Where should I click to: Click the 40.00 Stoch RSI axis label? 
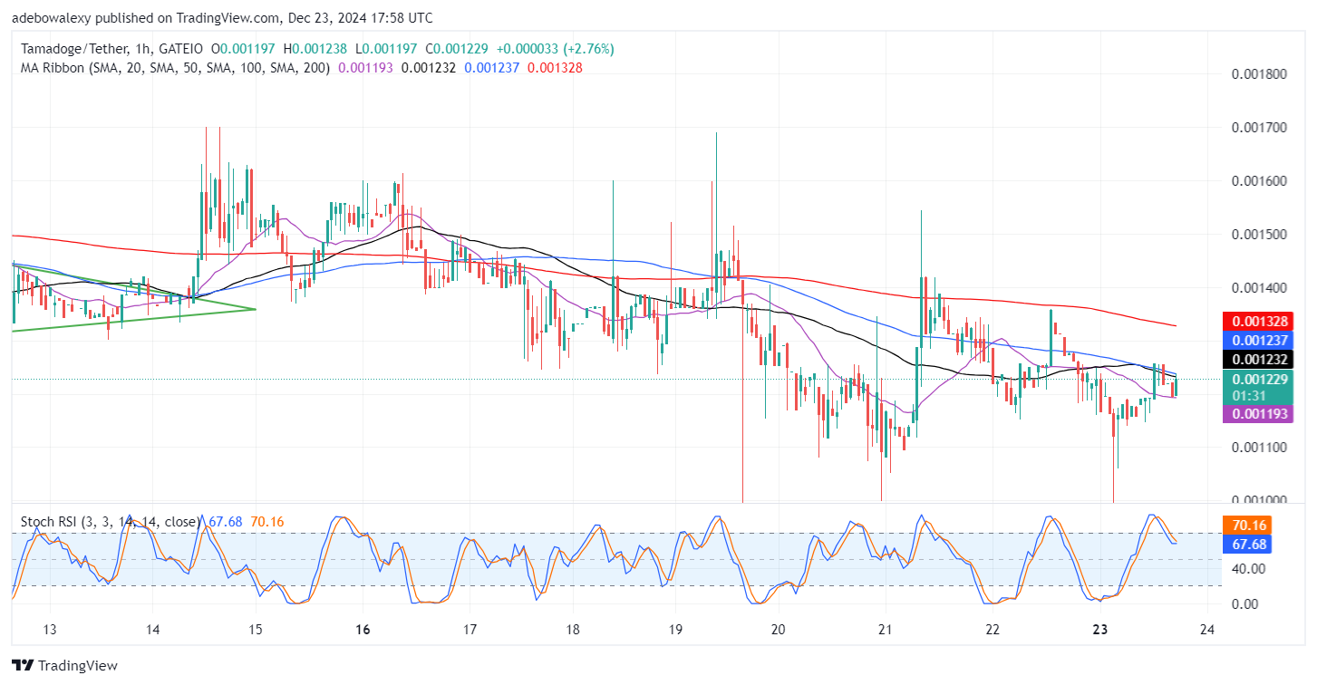(1250, 569)
